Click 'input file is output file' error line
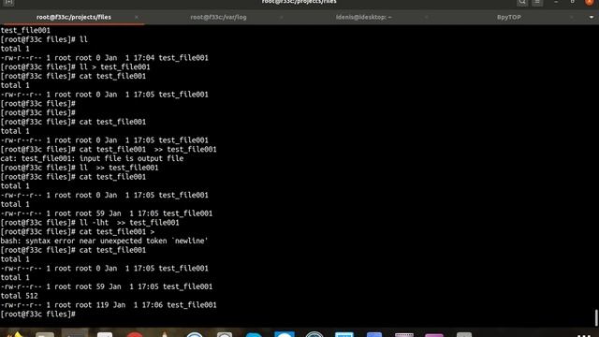This screenshot has width=599, height=337. [x=92, y=158]
